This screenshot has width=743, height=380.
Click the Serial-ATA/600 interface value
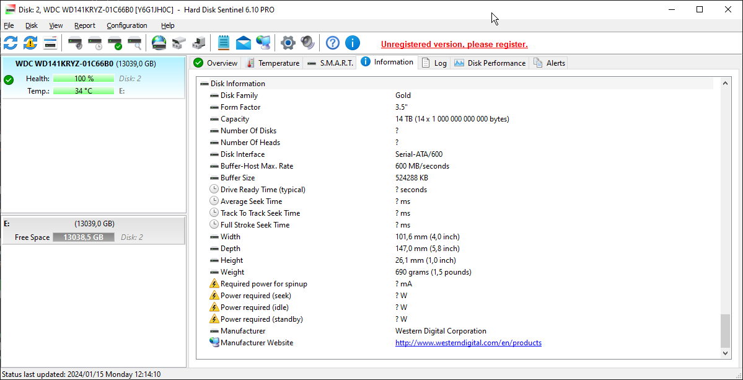(x=419, y=154)
